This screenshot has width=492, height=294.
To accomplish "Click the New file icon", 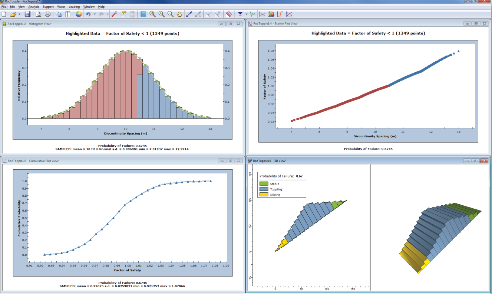I will pyautogui.click(x=4, y=14).
